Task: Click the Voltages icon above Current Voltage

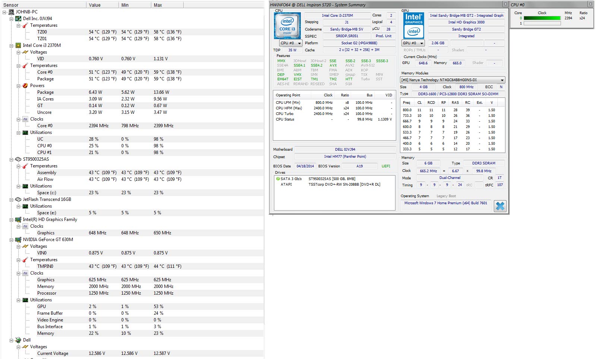Action: coord(25,347)
